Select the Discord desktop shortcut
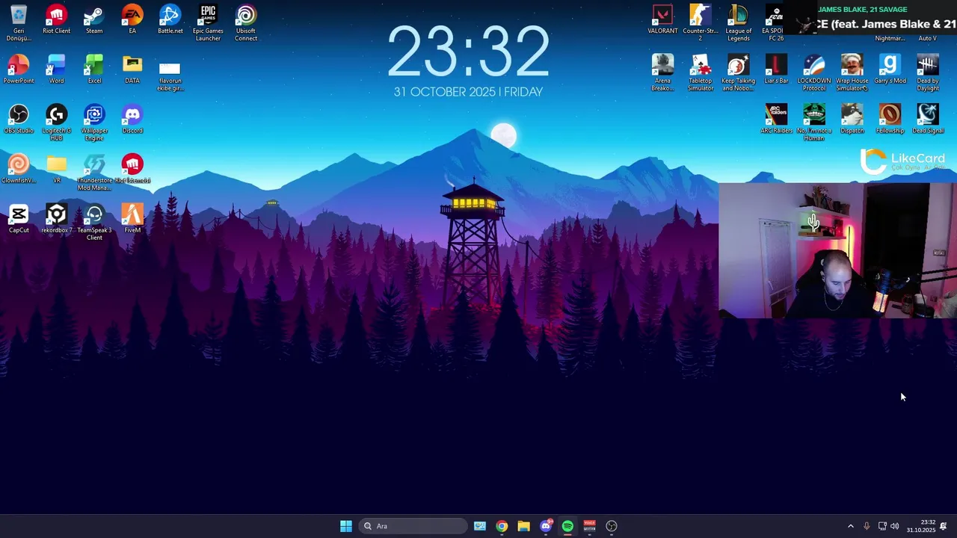Screen dimensions: 957x538 pos(132,120)
